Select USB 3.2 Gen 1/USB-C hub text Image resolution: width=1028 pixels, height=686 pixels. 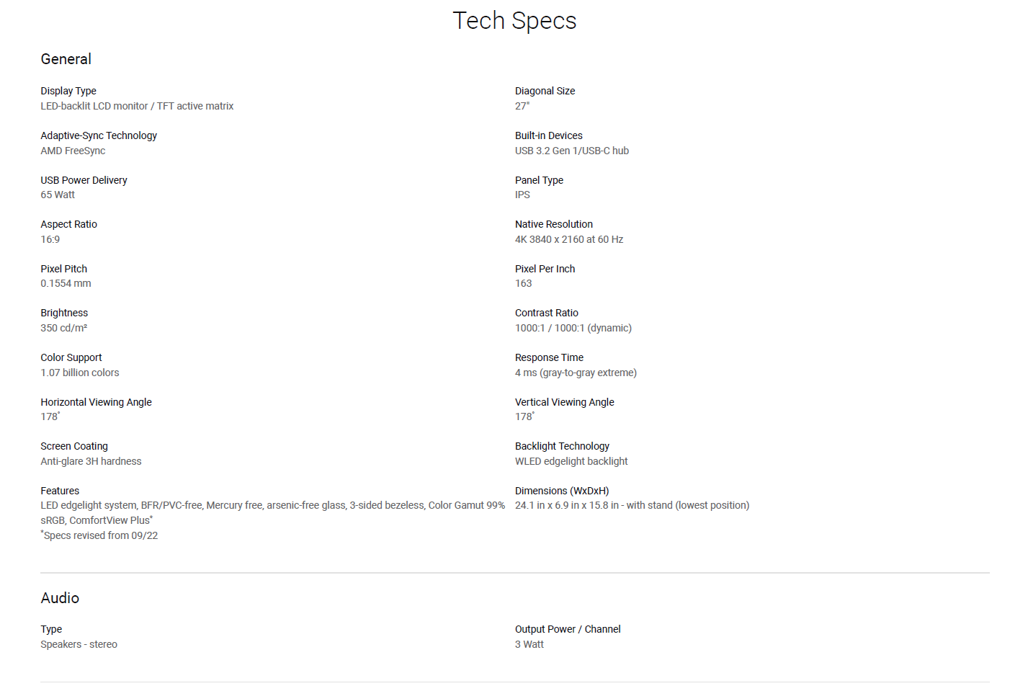[572, 151]
